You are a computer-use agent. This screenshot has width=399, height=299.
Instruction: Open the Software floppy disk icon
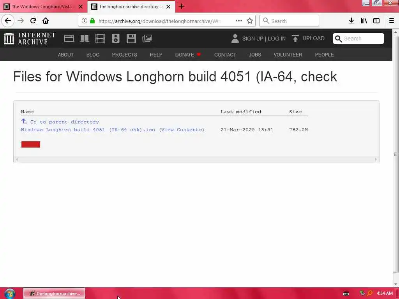coord(131,39)
